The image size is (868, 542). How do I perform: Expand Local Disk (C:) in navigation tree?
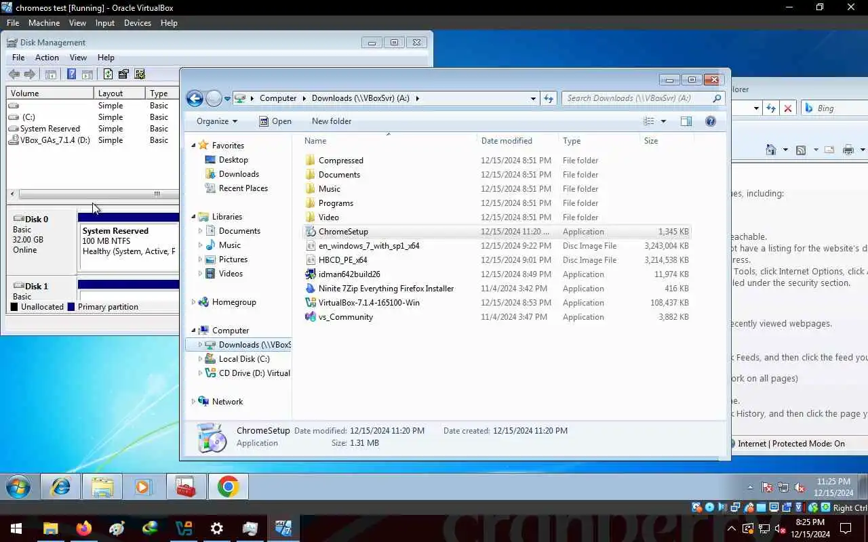[200, 359]
